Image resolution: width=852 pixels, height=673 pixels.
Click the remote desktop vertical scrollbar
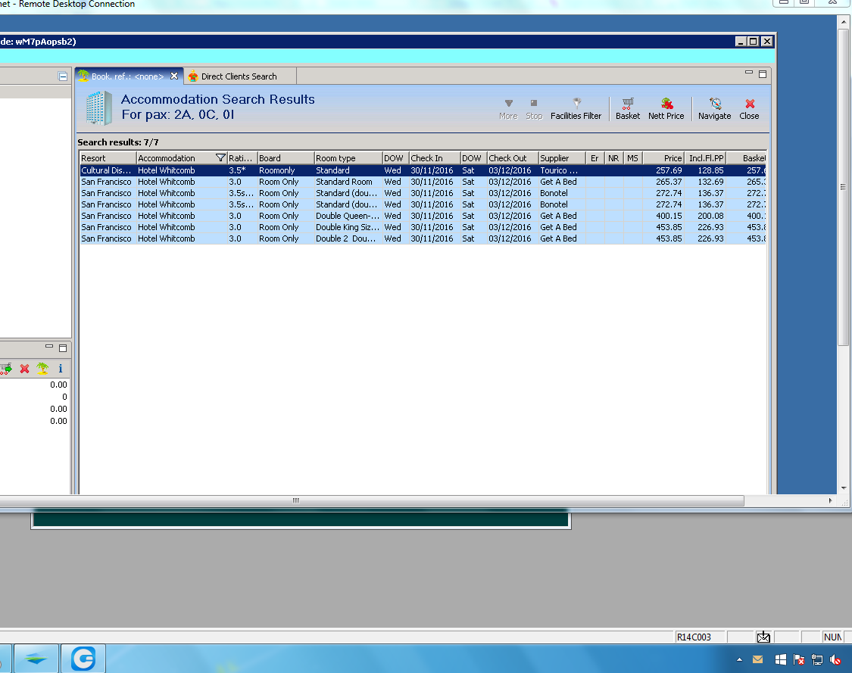pos(843,188)
